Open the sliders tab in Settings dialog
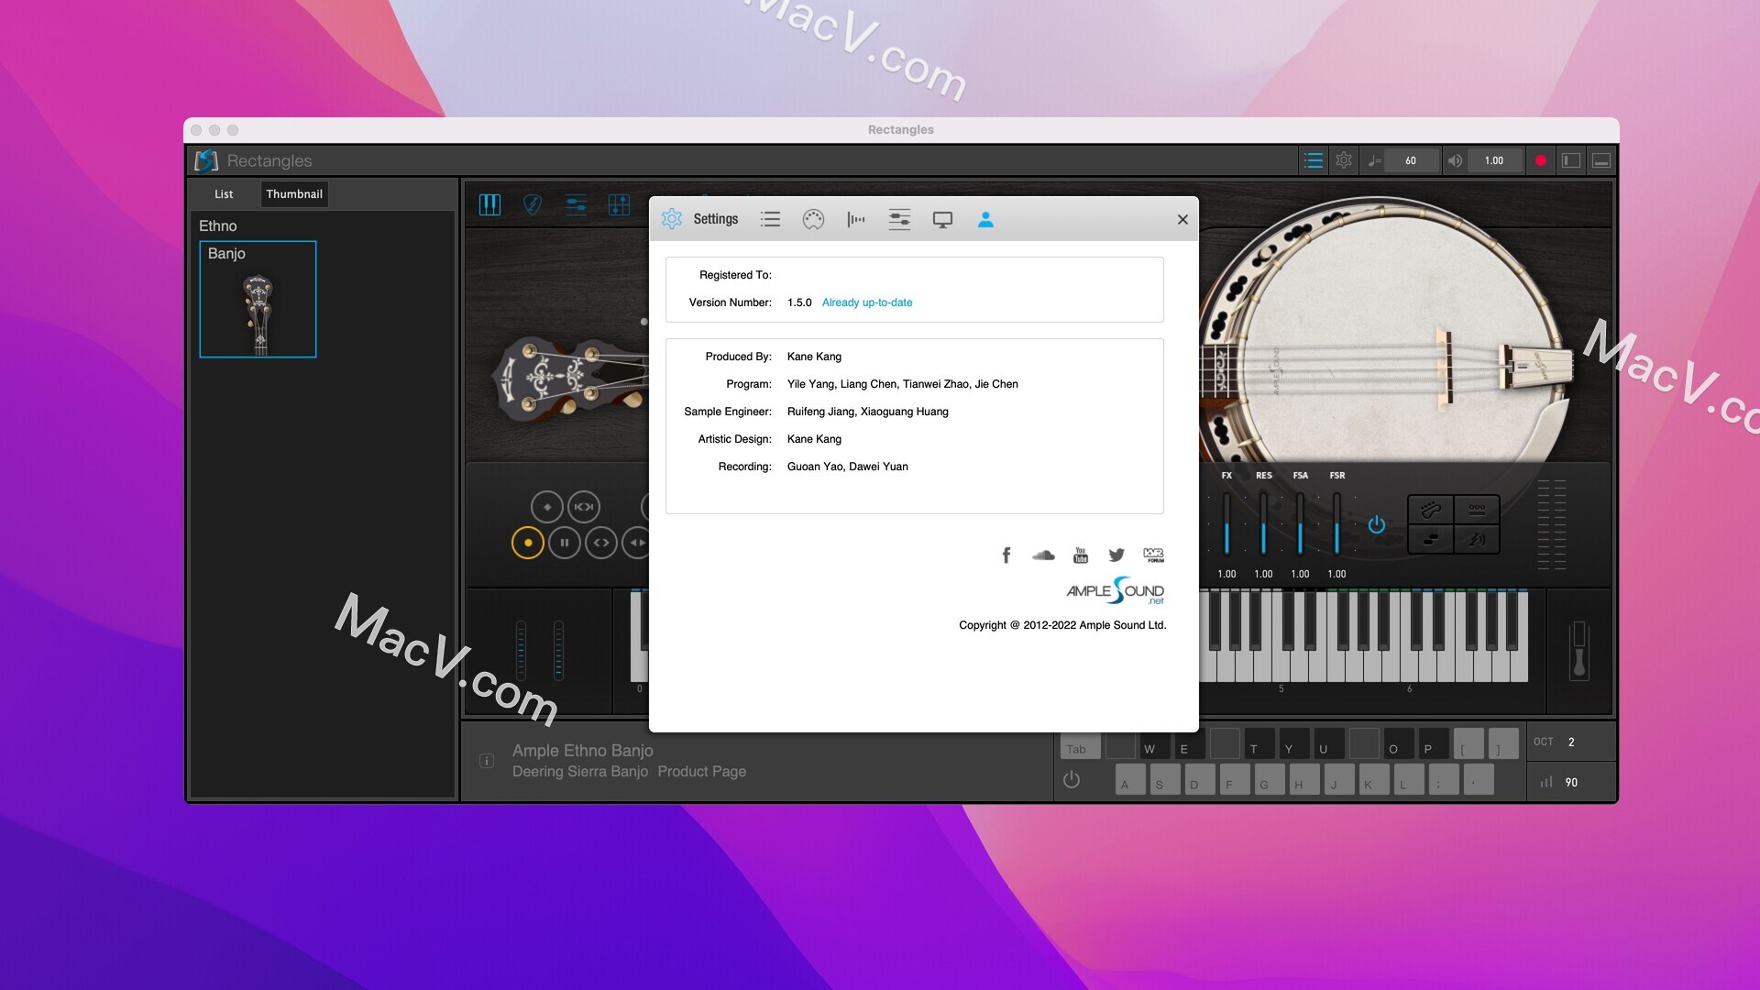Viewport: 1760px width, 990px height. [899, 219]
